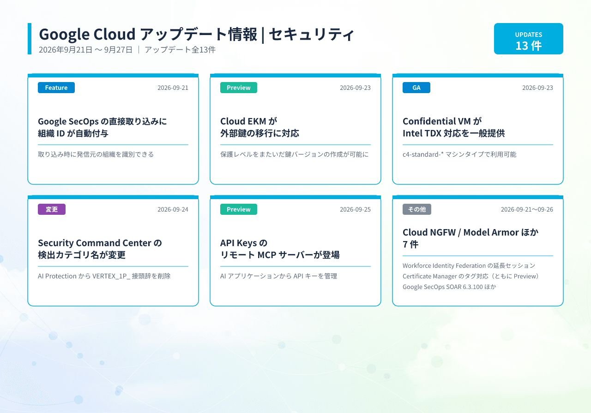The image size is (591, 413).
Task: Select the date 2026-09-25
Action: [x=355, y=209]
